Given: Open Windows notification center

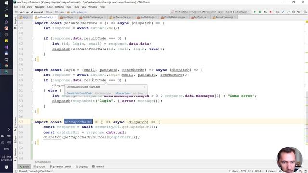Looking at the screenshot, I should [x=6, y=167].
